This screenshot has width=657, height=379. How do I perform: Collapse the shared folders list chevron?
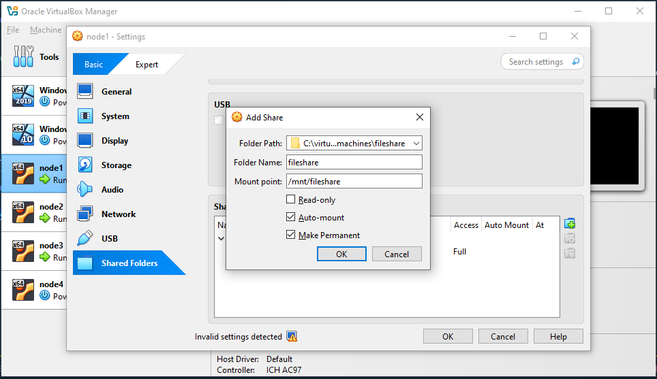pyautogui.click(x=221, y=238)
